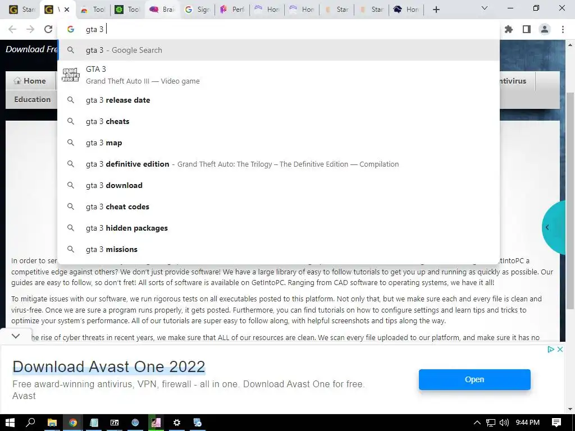
Task: Switch to the second 'Tool' tab
Action: pos(127,10)
